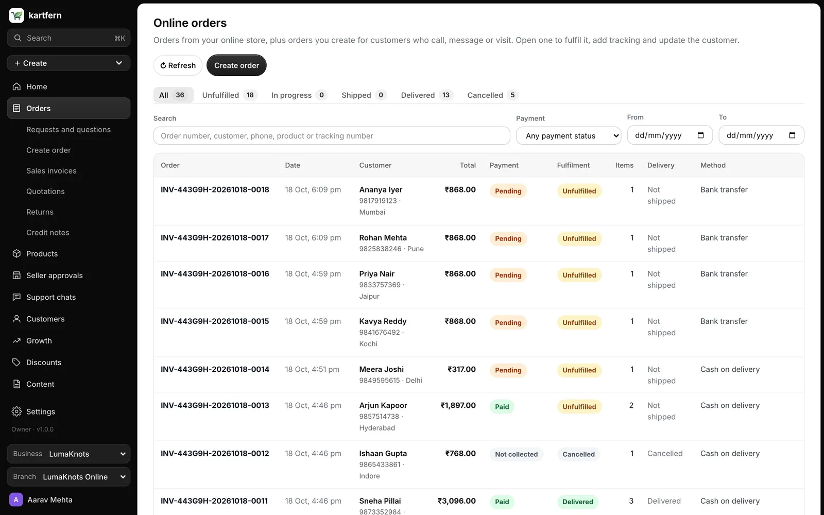Click the sidebar Search box
The image size is (824, 515).
click(x=68, y=38)
